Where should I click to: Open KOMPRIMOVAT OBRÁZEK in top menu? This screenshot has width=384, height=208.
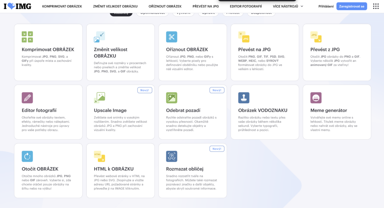(x=62, y=6)
